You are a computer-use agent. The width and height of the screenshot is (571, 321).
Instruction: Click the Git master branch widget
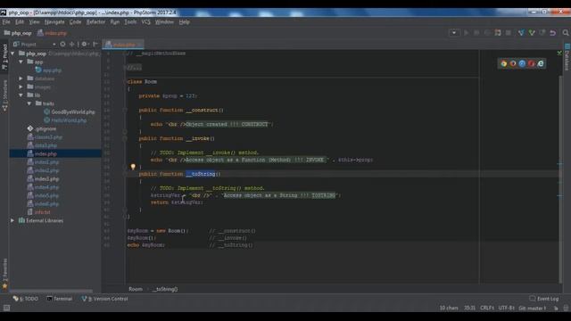click(533, 309)
